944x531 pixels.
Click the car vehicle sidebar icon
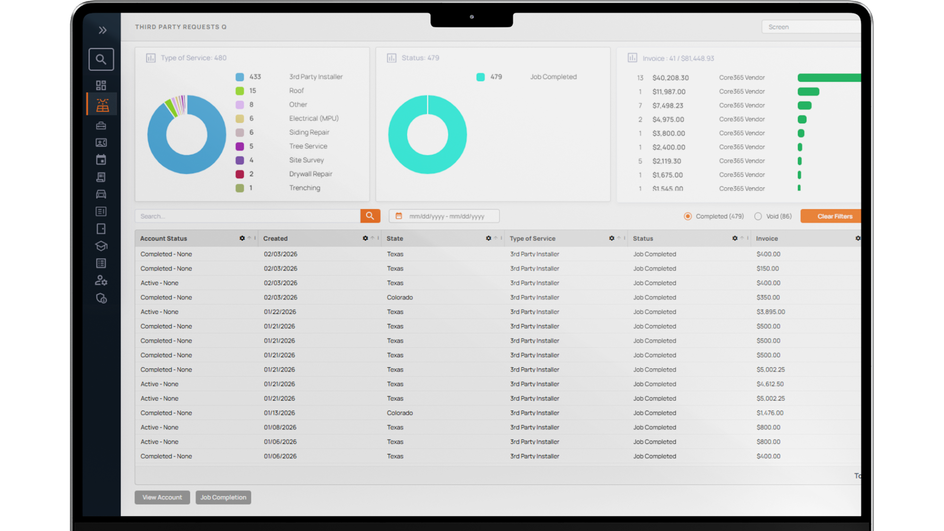(x=101, y=194)
